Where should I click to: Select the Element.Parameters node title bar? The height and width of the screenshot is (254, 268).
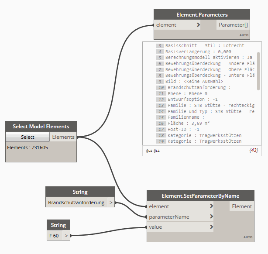coord(202,14)
